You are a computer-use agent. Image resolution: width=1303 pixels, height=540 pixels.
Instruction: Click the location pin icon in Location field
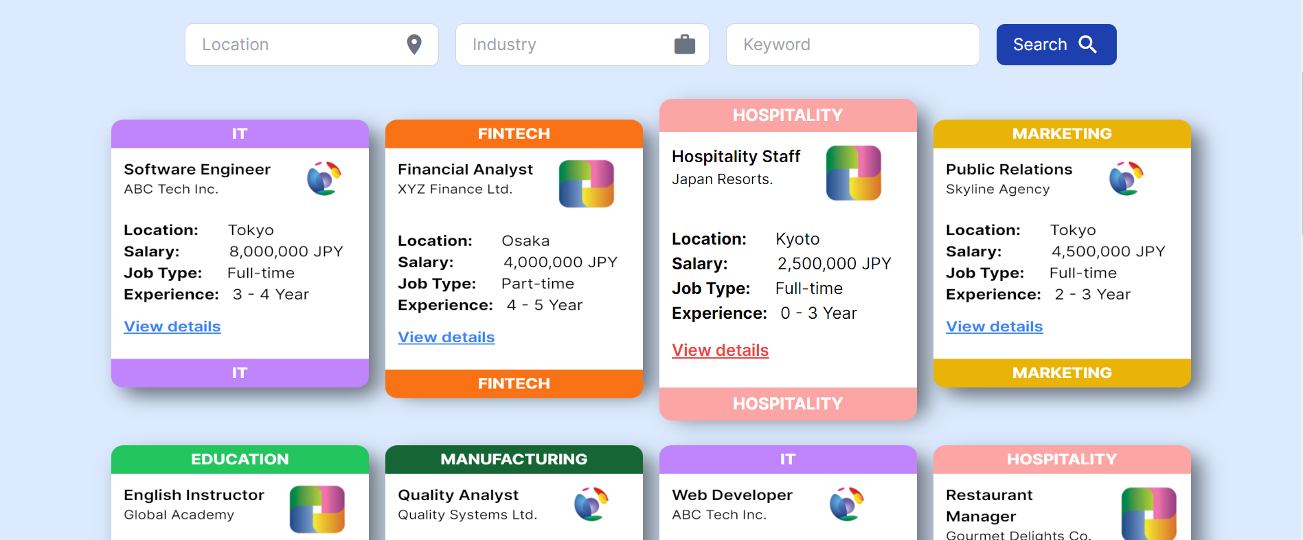(x=413, y=44)
